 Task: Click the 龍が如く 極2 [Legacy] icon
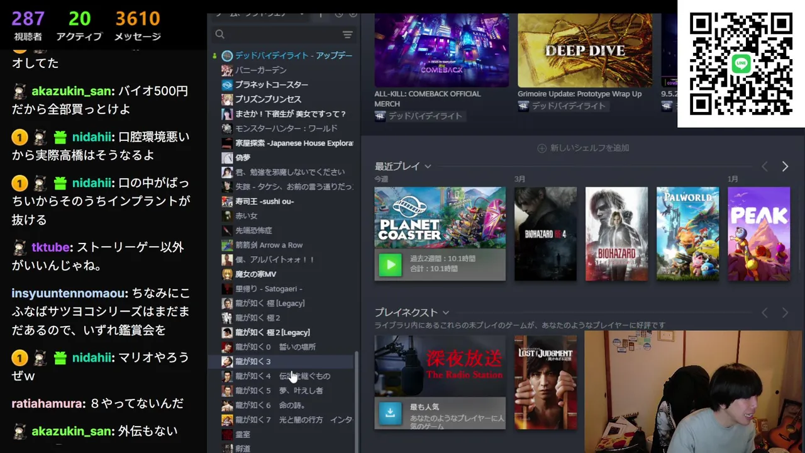227,332
